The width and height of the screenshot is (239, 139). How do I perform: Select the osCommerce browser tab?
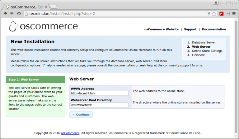click(25, 7)
